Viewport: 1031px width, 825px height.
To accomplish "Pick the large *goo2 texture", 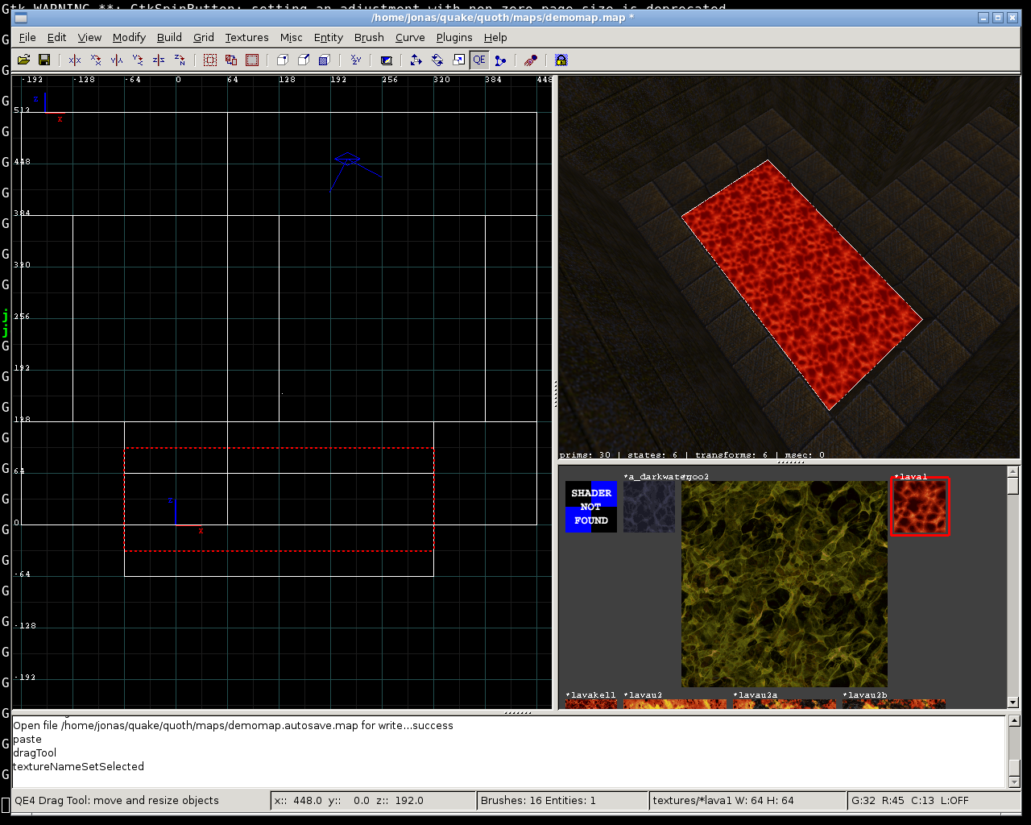I will coord(785,584).
